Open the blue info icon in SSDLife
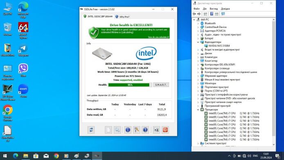The image size is (284, 160). pyautogui.click(x=128, y=130)
